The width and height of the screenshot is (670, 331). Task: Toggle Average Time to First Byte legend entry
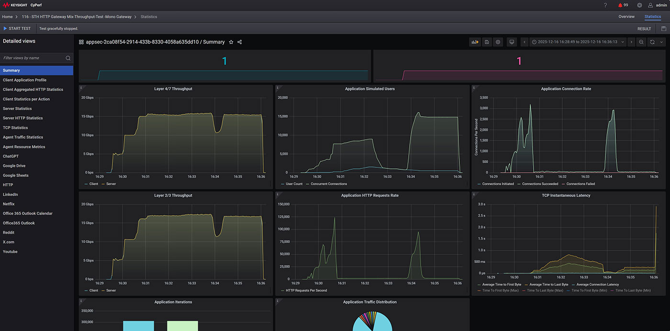499,284
